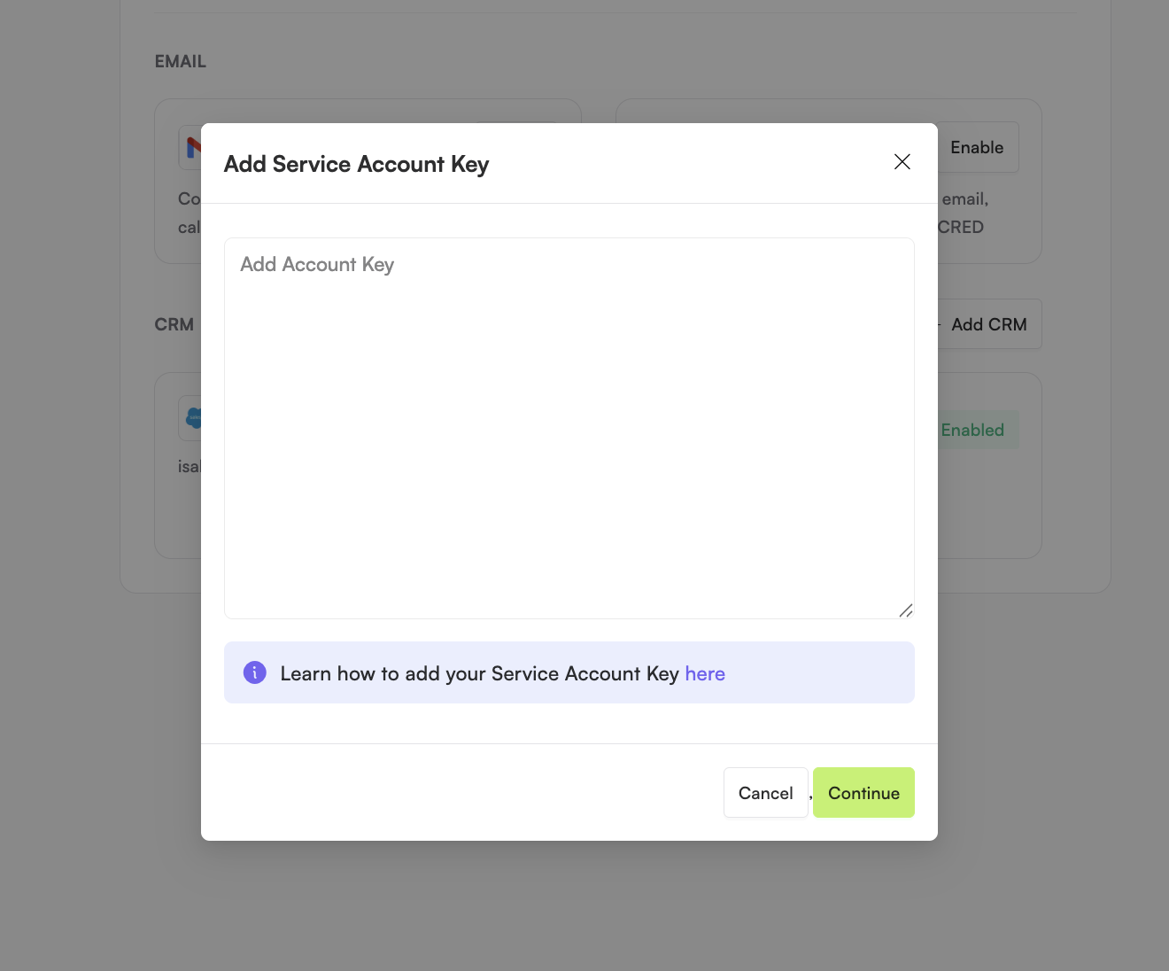The image size is (1169, 971).
Task: Click the green Continue button
Action: point(863,793)
